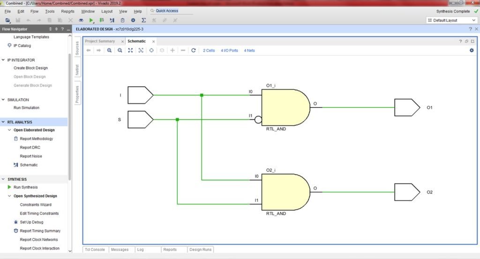Collapse the SIMULATION section
This screenshot has width=480, height=259.
click(x=3, y=99)
